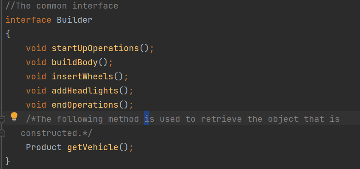360x169 pixels.
Task: Click the interface keyword
Action: (x=28, y=20)
